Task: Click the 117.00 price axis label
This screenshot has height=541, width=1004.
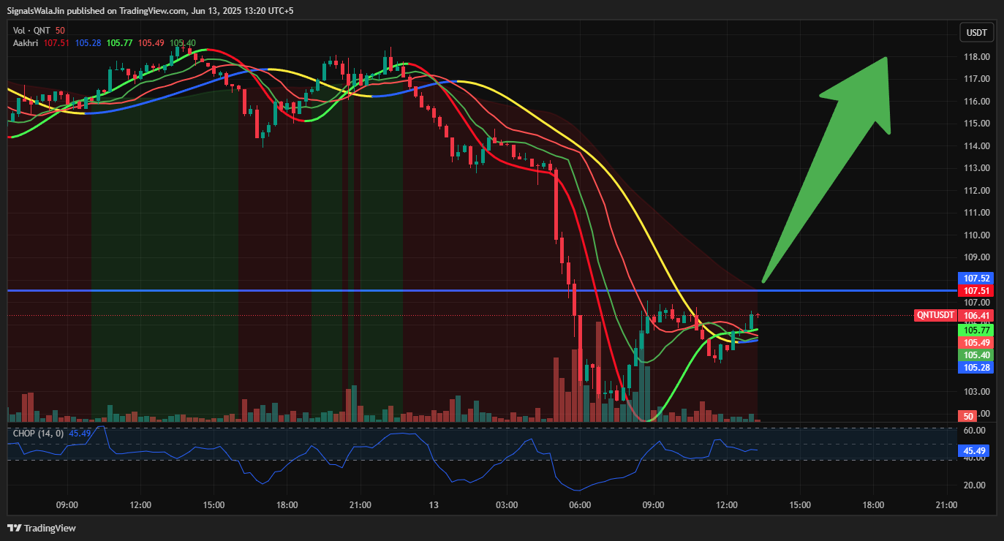Action: coord(977,78)
